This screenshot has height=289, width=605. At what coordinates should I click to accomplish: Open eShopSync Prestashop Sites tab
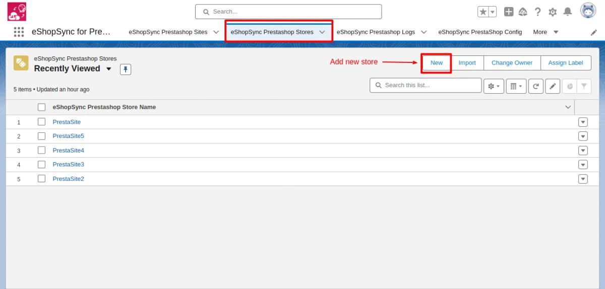168,32
